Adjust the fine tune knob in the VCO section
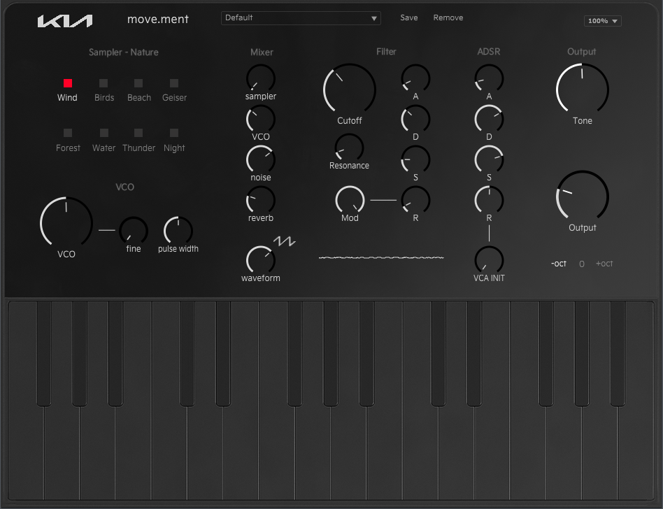663x509 pixels. point(133,229)
